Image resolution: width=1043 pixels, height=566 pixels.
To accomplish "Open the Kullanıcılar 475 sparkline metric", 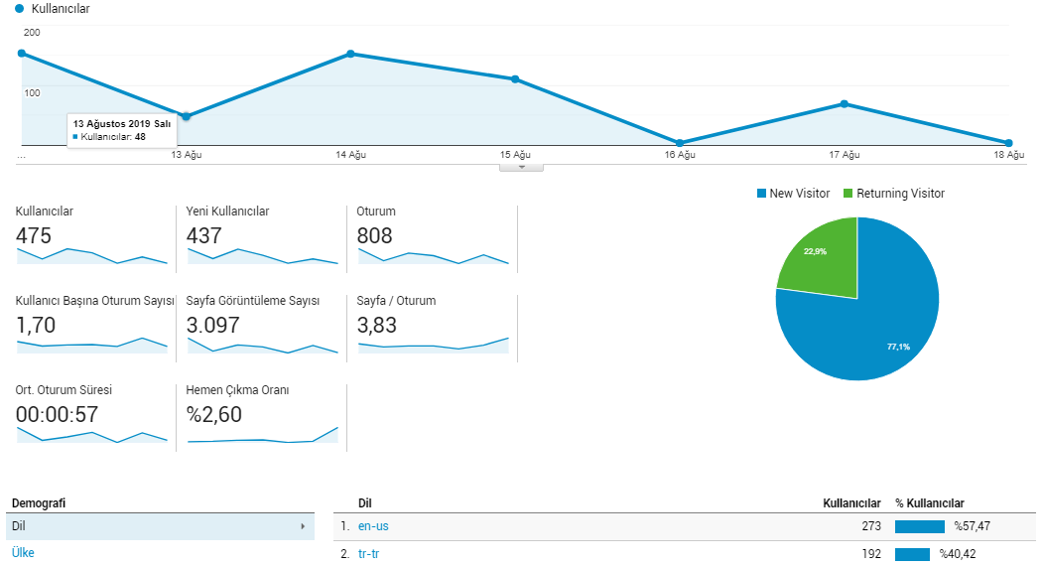I will tap(91, 256).
